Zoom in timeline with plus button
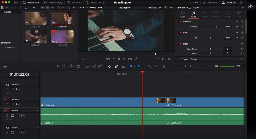 pos(190,66)
